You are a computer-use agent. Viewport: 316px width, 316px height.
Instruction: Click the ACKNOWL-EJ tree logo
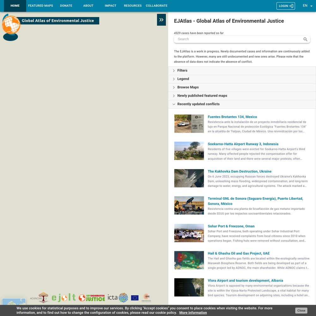pos(39,297)
